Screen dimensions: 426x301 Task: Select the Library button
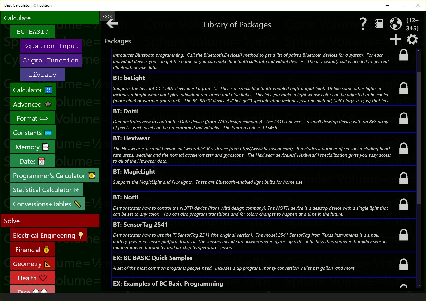coord(42,75)
